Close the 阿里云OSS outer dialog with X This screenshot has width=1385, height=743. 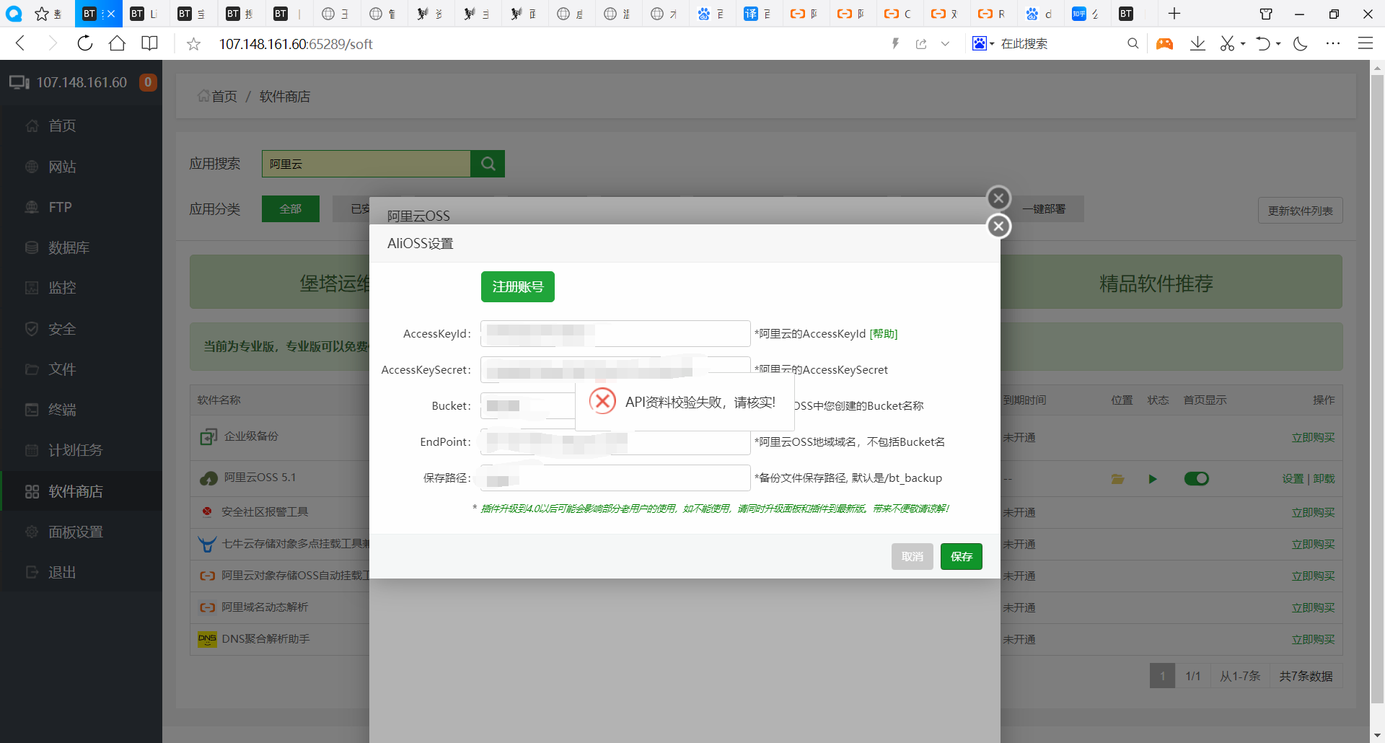click(x=998, y=198)
